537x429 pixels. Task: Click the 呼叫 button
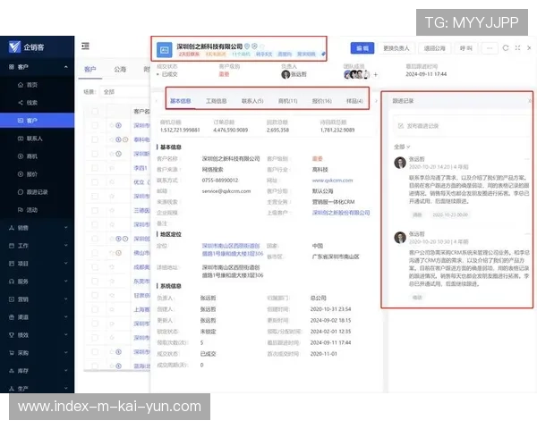point(465,48)
